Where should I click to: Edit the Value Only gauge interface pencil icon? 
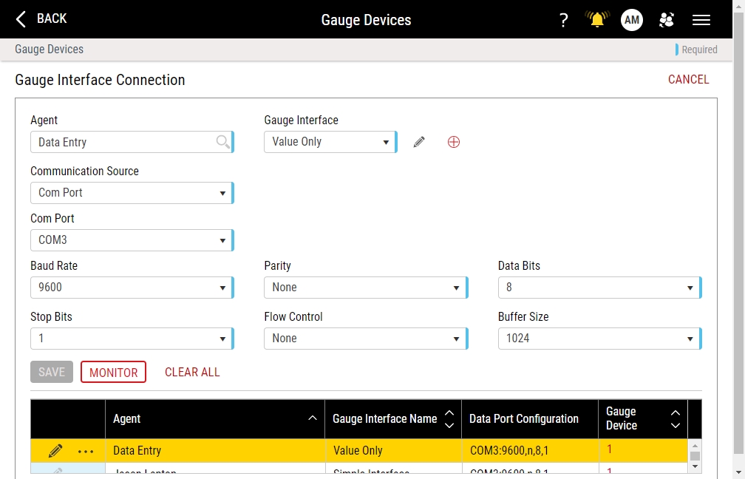(418, 141)
